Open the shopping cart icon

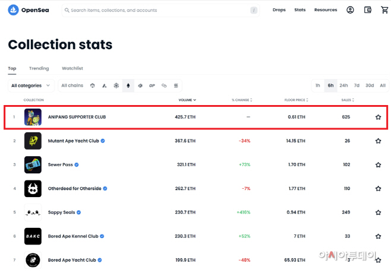384,10
